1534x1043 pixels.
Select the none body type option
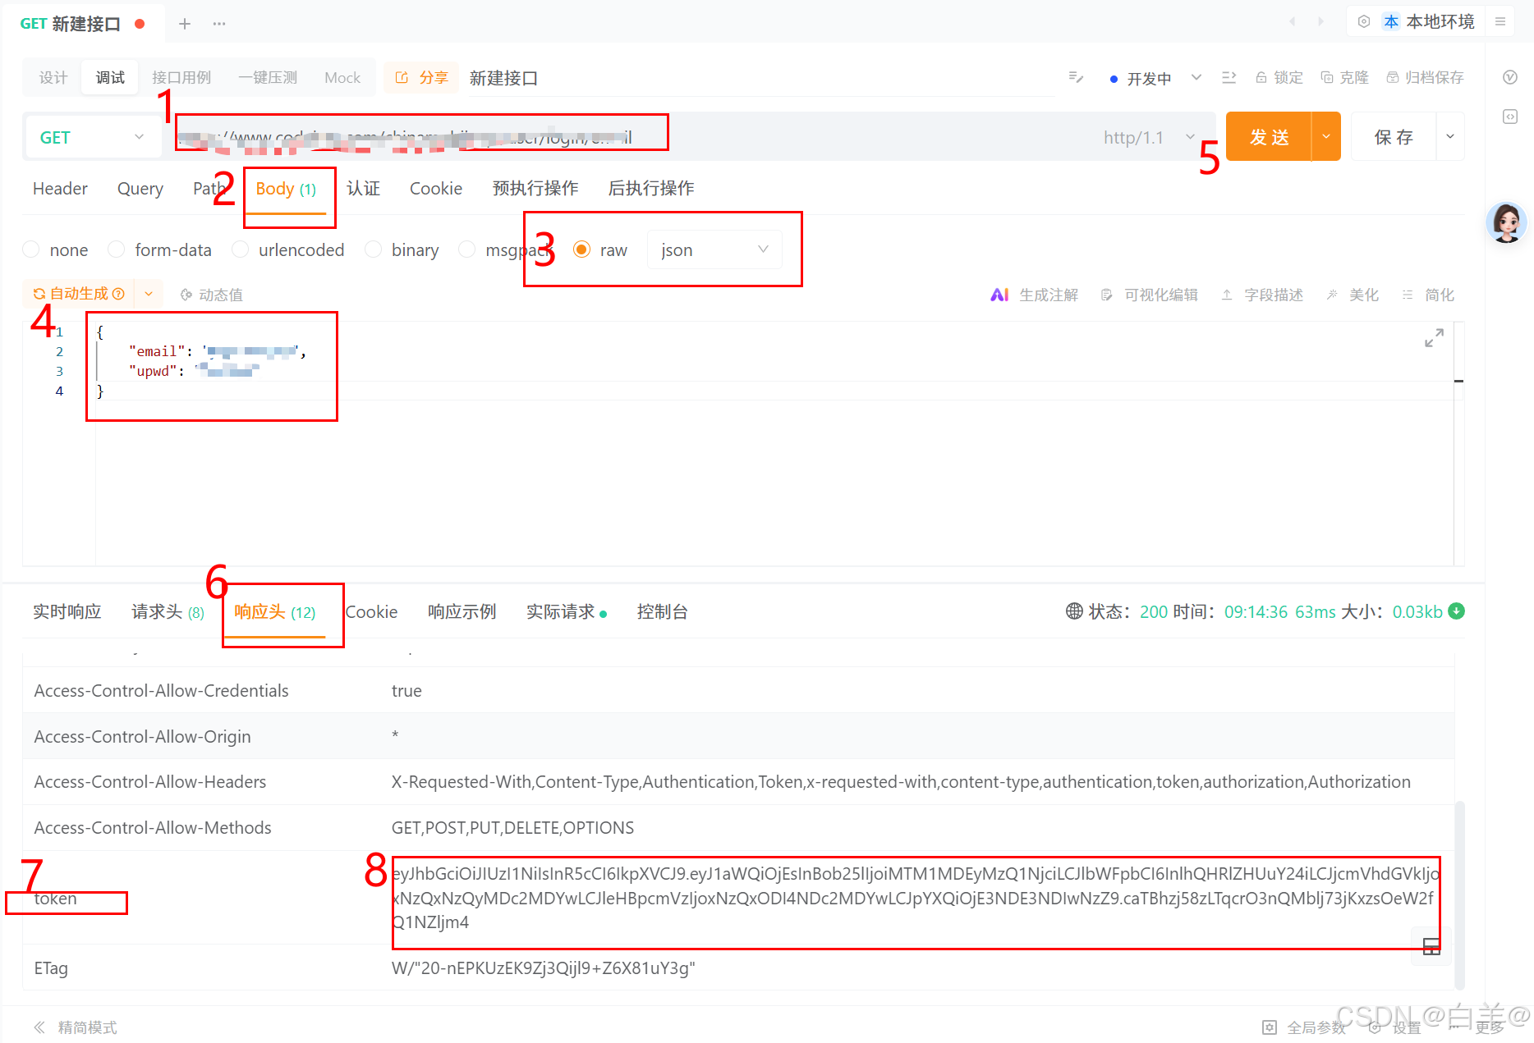click(x=30, y=249)
